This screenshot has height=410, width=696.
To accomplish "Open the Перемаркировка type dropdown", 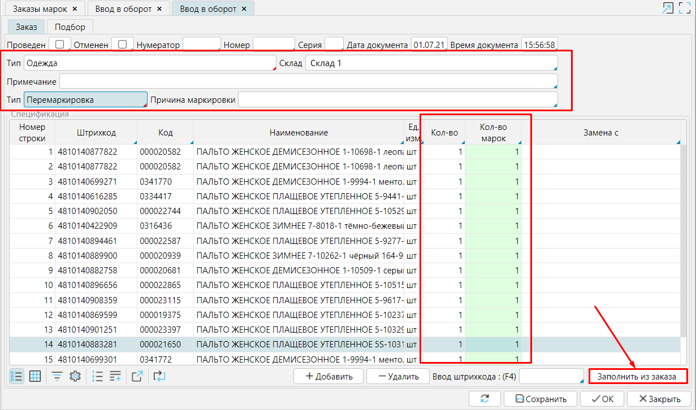I will click(x=85, y=100).
